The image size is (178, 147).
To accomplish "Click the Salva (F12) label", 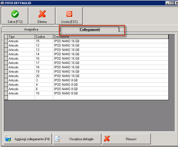I will (x=15, y=22).
